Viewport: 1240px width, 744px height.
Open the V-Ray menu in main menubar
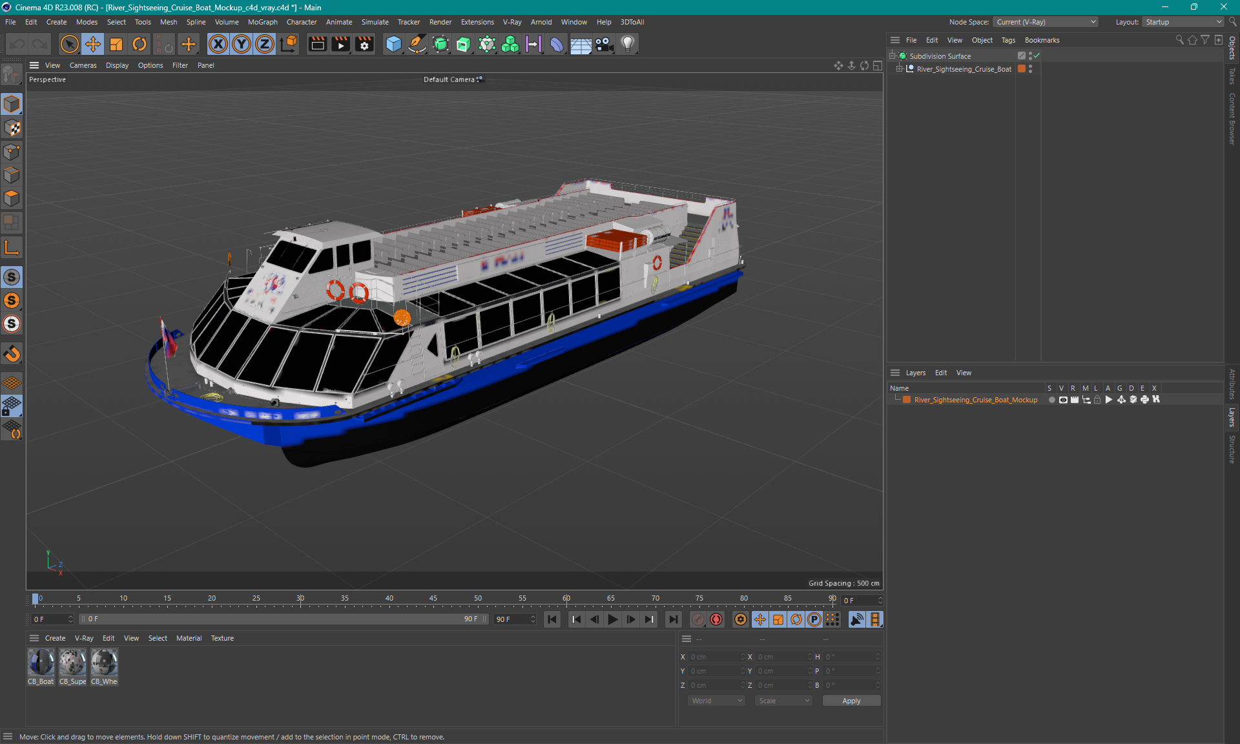pos(512,22)
